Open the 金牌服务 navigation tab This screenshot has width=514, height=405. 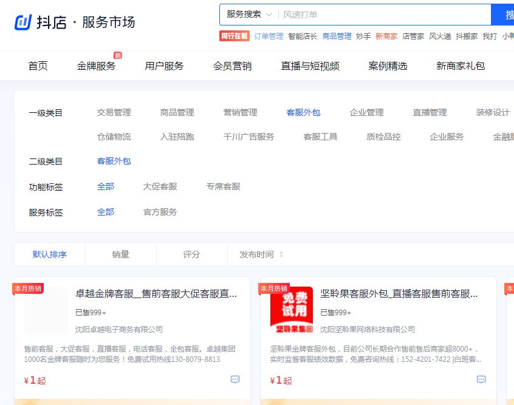pyautogui.click(x=96, y=66)
